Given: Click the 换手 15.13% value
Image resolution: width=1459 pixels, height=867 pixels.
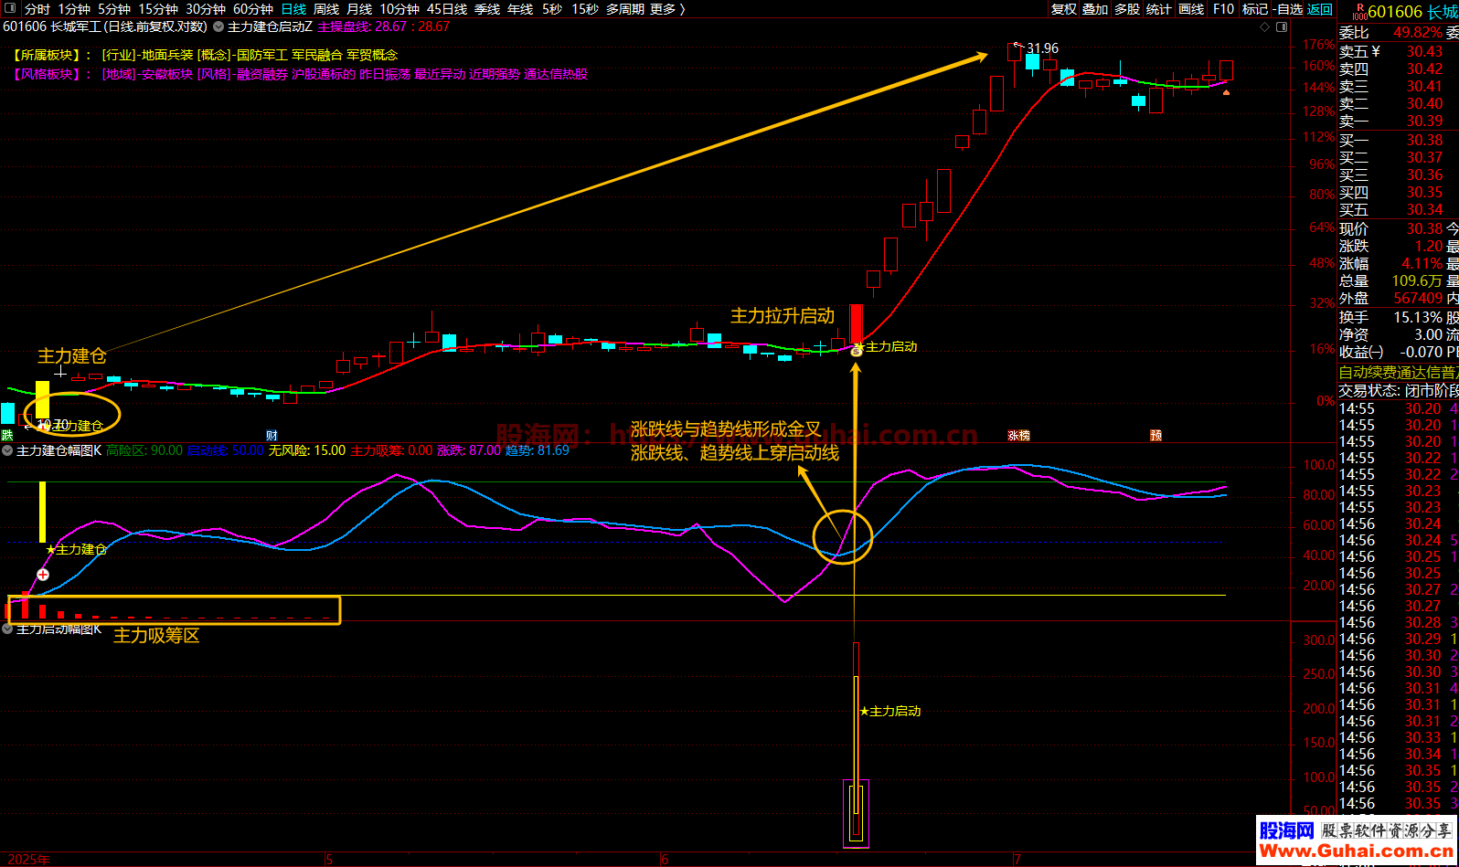Looking at the screenshot, I should [x=1418, y=317].
